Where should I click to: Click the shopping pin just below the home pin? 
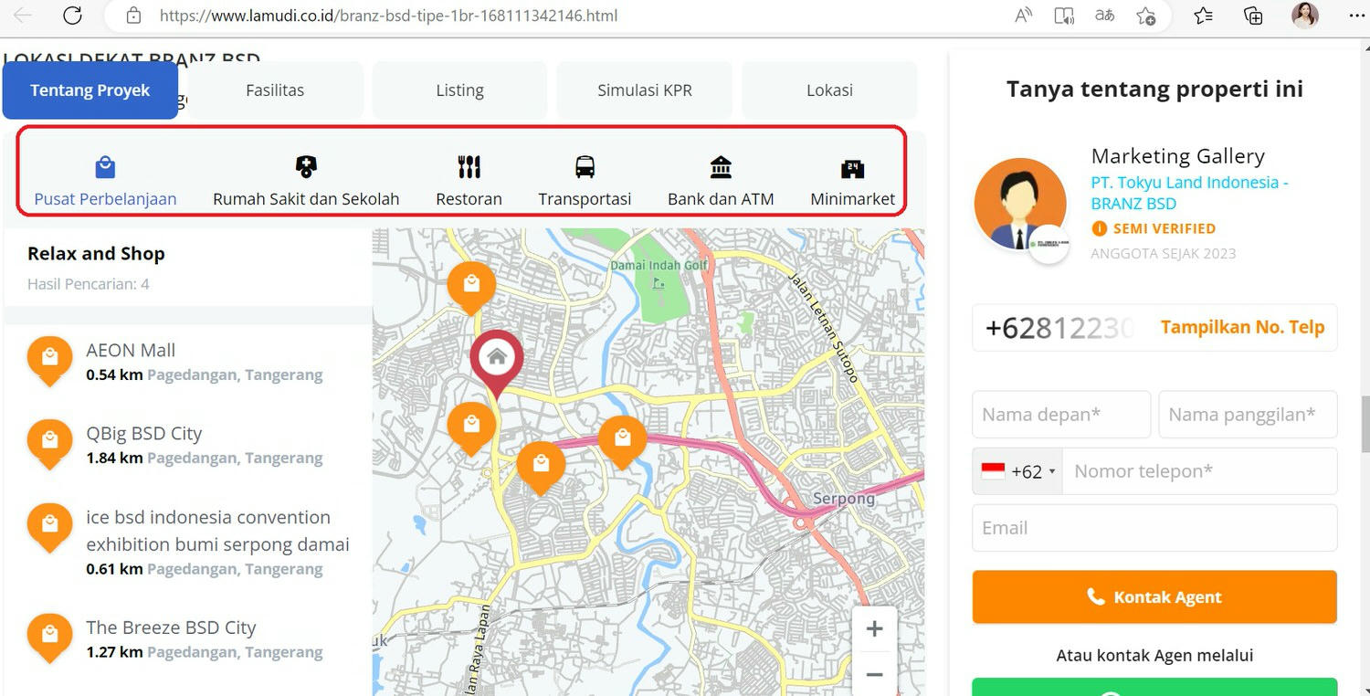[x=471, y=427]
